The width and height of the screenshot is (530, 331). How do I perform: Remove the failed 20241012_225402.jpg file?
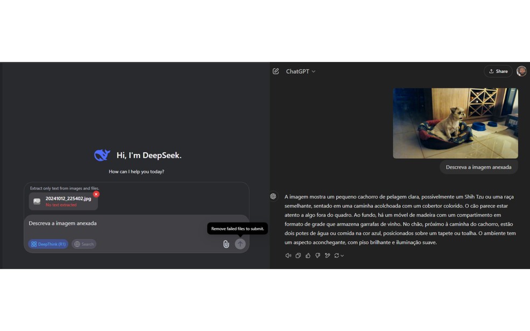point(96,194)
